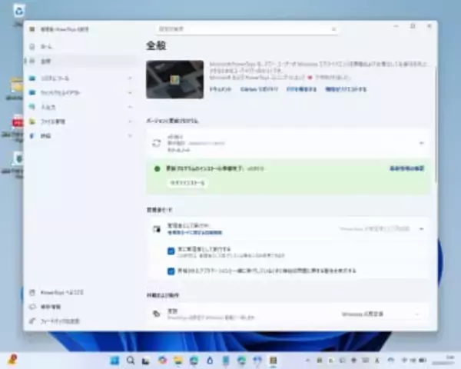Collapse the Input/Output (入出力) sidebar group
Image resolution: width=461 pixels, height=369 pixels.
[131, 107]
